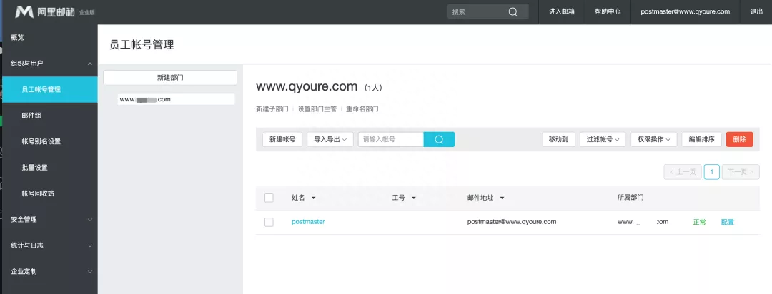Screen dimensions: 772x294
Task: Click the 新建帐号 button
Action: tap(282, 139)
